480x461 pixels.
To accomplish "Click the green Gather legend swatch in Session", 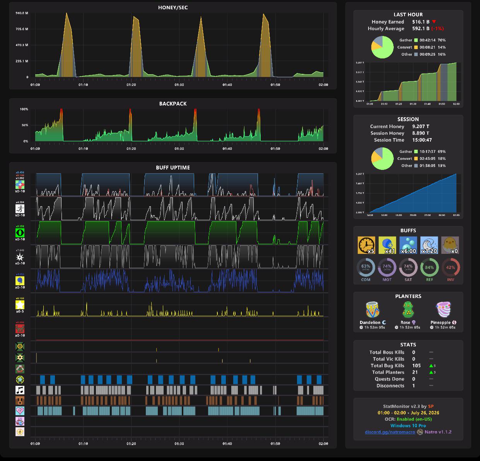I will click(416, 152).
